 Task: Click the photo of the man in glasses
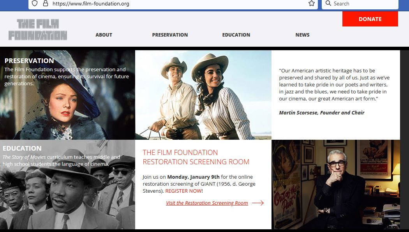(x=336, y=185)
